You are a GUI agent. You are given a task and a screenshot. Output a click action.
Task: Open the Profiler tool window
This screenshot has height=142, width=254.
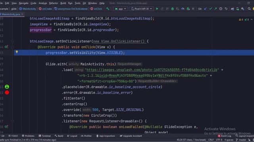click(87, 136)
